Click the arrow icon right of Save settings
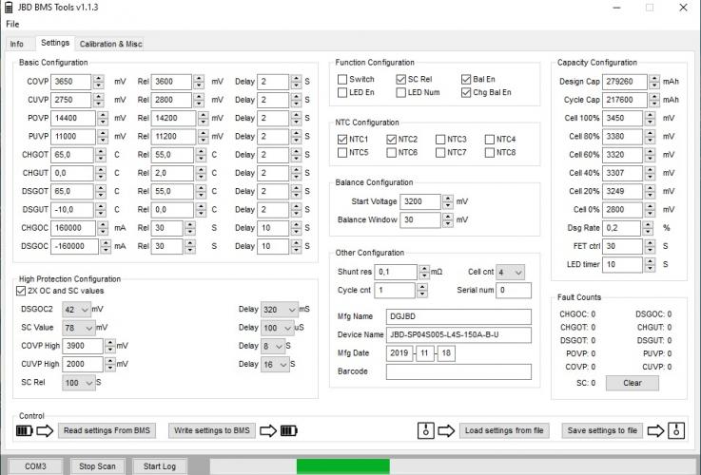The image size is (701, 475). click(656, 430)
